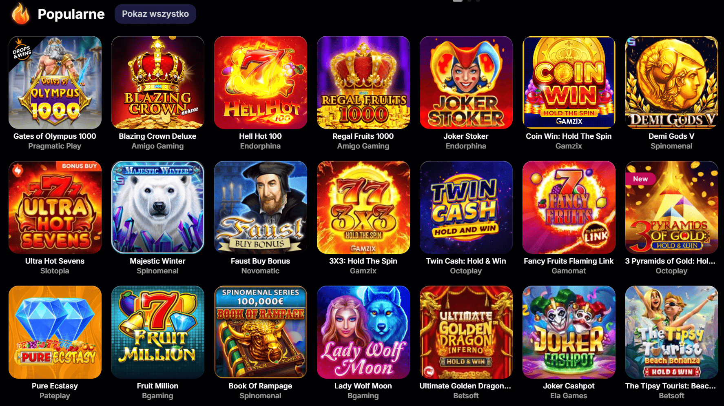
Task: Open the Demi Gods V thumbnail
Action: [x=672, y=82]
